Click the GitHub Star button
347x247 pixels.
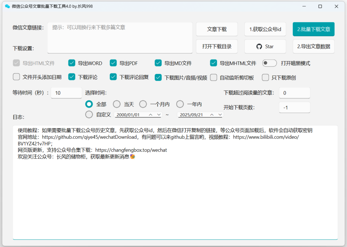coord(265,46)
